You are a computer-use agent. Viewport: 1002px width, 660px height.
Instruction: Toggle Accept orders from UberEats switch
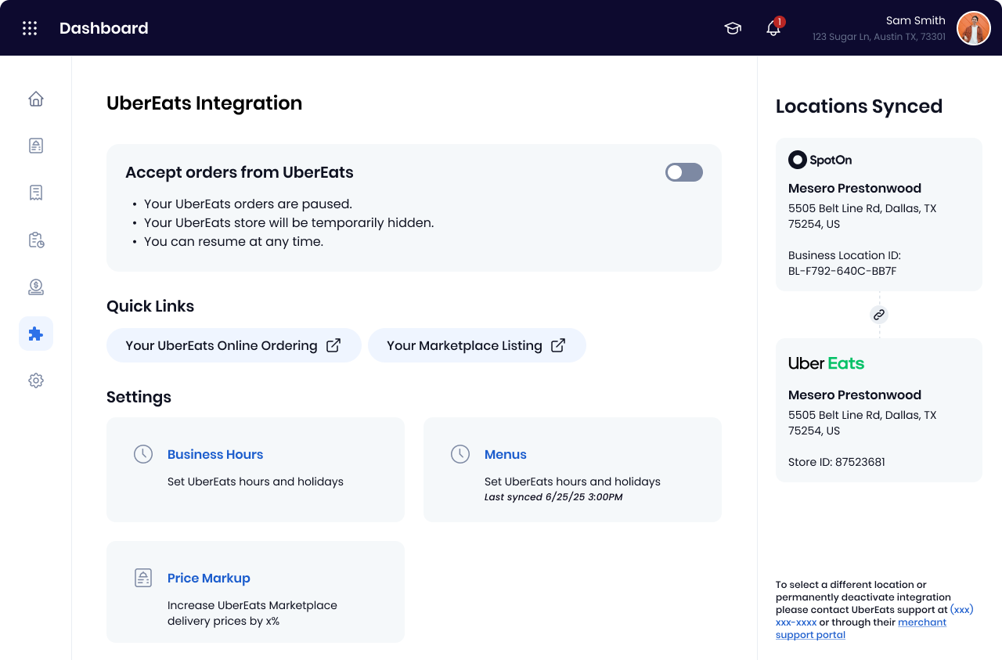(683, 172)
